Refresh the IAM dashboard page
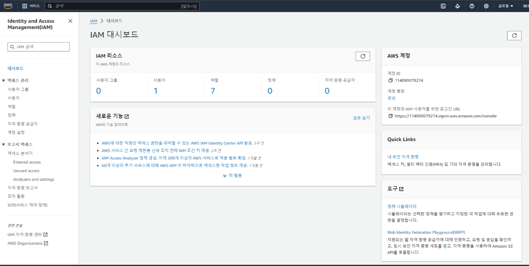This screenshot has height=266, width=529. [514, 36]
